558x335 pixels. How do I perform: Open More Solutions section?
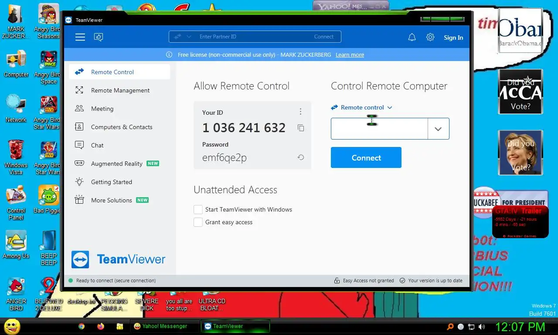coord(119,200)
